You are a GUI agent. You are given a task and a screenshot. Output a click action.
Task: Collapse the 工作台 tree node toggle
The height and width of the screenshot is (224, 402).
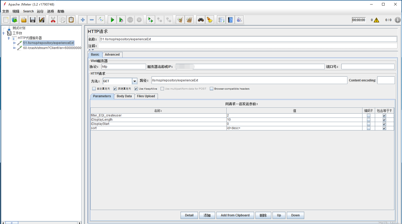3,33
